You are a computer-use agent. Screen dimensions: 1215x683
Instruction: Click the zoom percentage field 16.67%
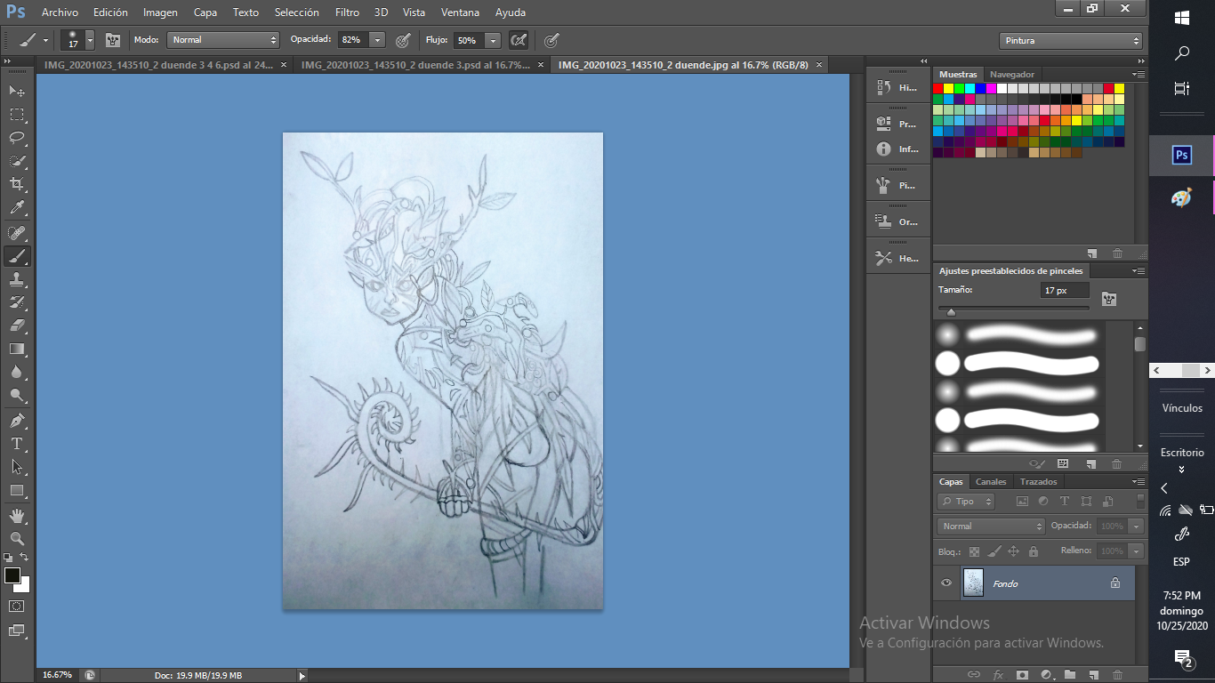click(57, 675)
